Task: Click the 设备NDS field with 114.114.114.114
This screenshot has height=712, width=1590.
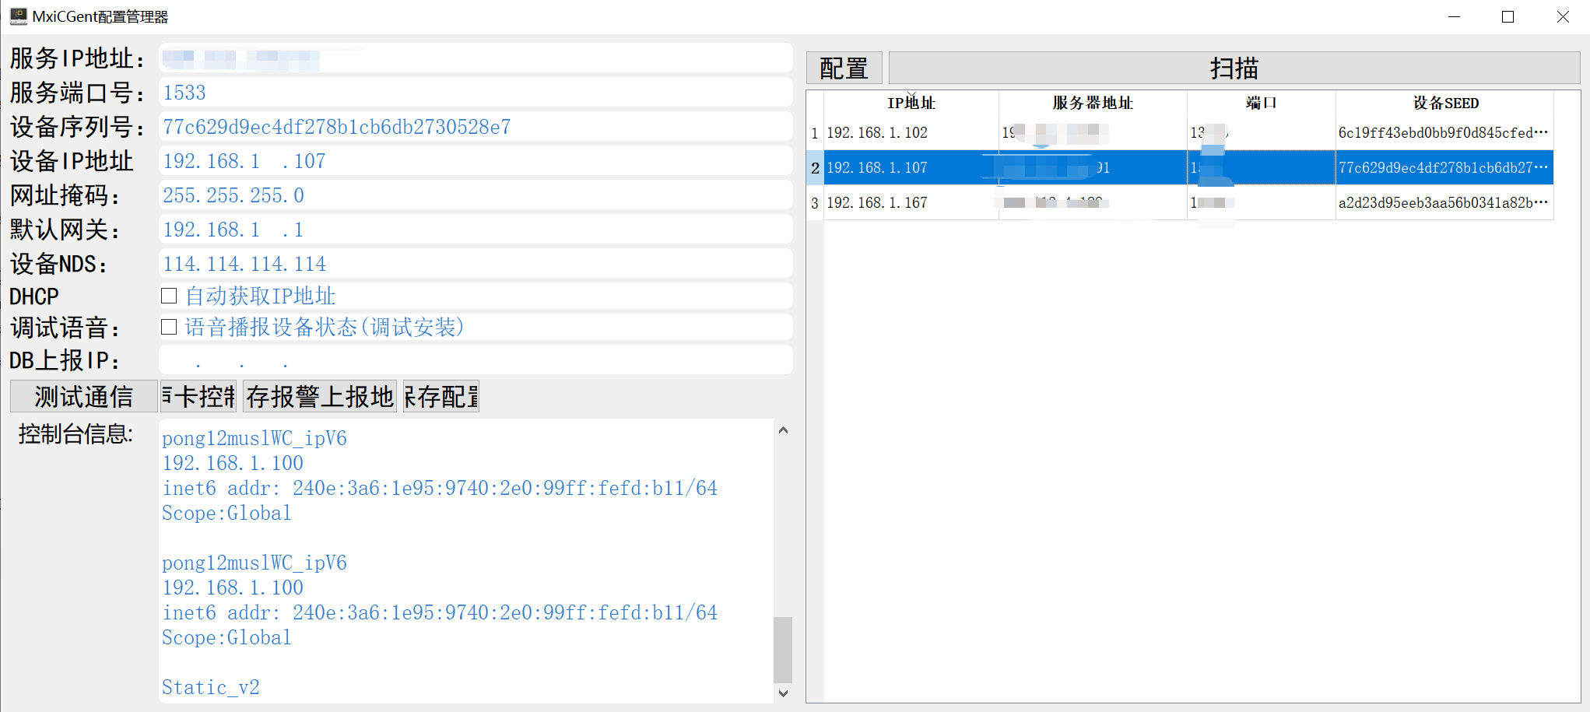Action: [475, 264]
